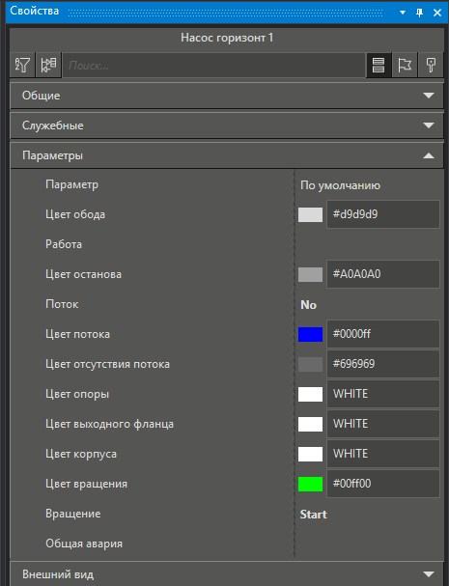This screenshot has width=449, height=586.
Task: Click the Цвет выходного фланца label
Action: tap(109, 424)
